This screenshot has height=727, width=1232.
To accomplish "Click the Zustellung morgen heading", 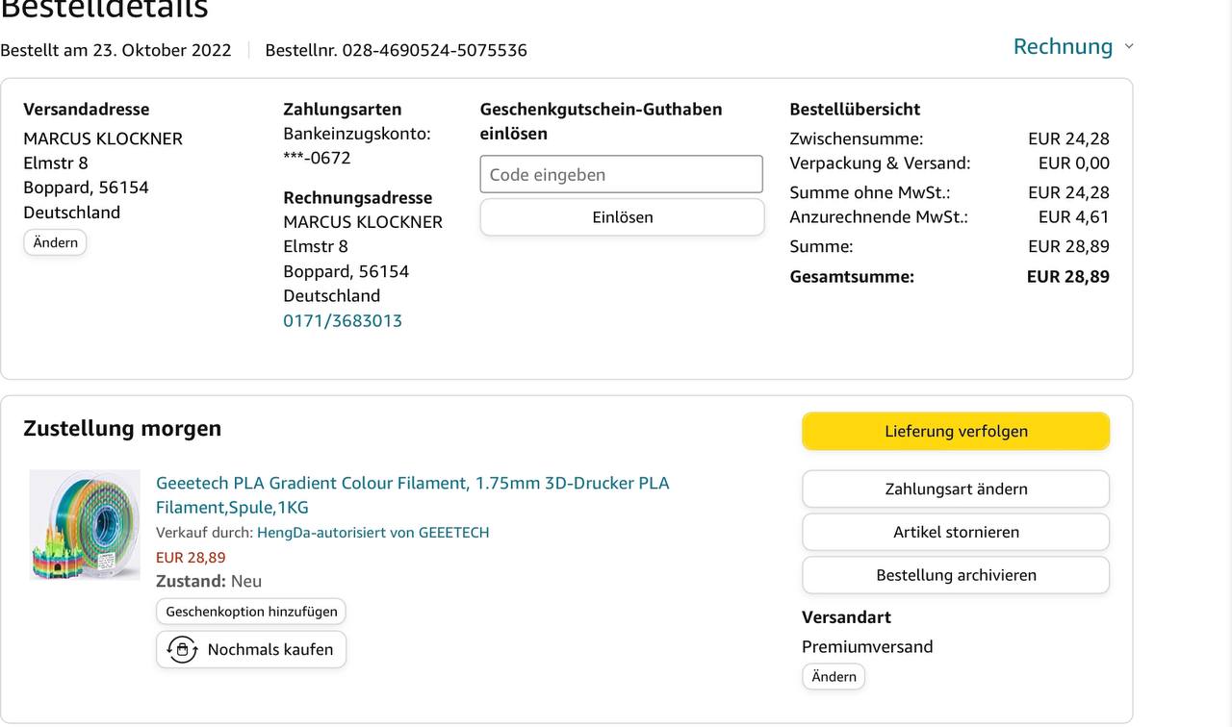I will 122,428.
